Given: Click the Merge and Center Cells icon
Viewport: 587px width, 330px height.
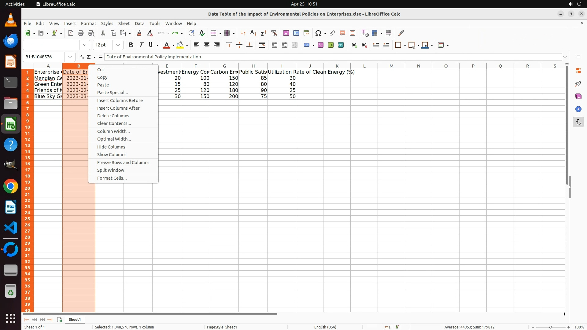Looking at the screenshot, I should point(275,45).
